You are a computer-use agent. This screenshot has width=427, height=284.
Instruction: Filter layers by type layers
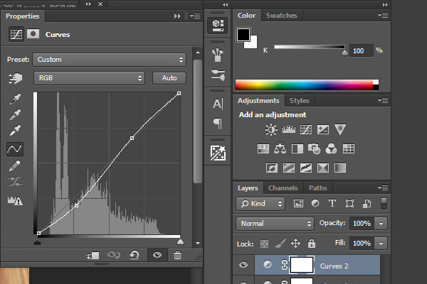332,203
